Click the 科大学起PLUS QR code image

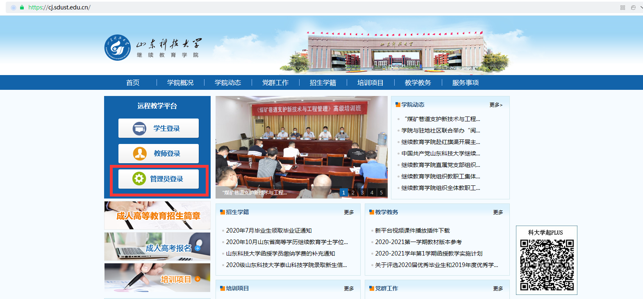pyautogui.click(x=547, y=265)
